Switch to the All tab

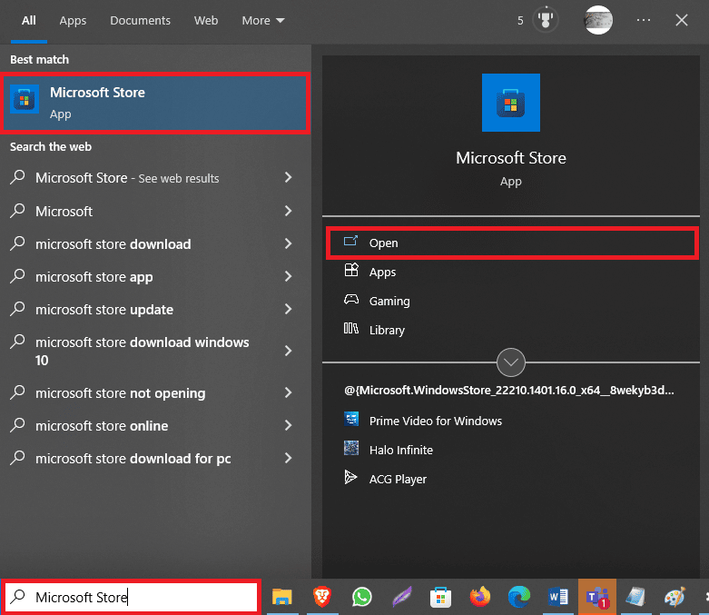[x=29, y=21]
